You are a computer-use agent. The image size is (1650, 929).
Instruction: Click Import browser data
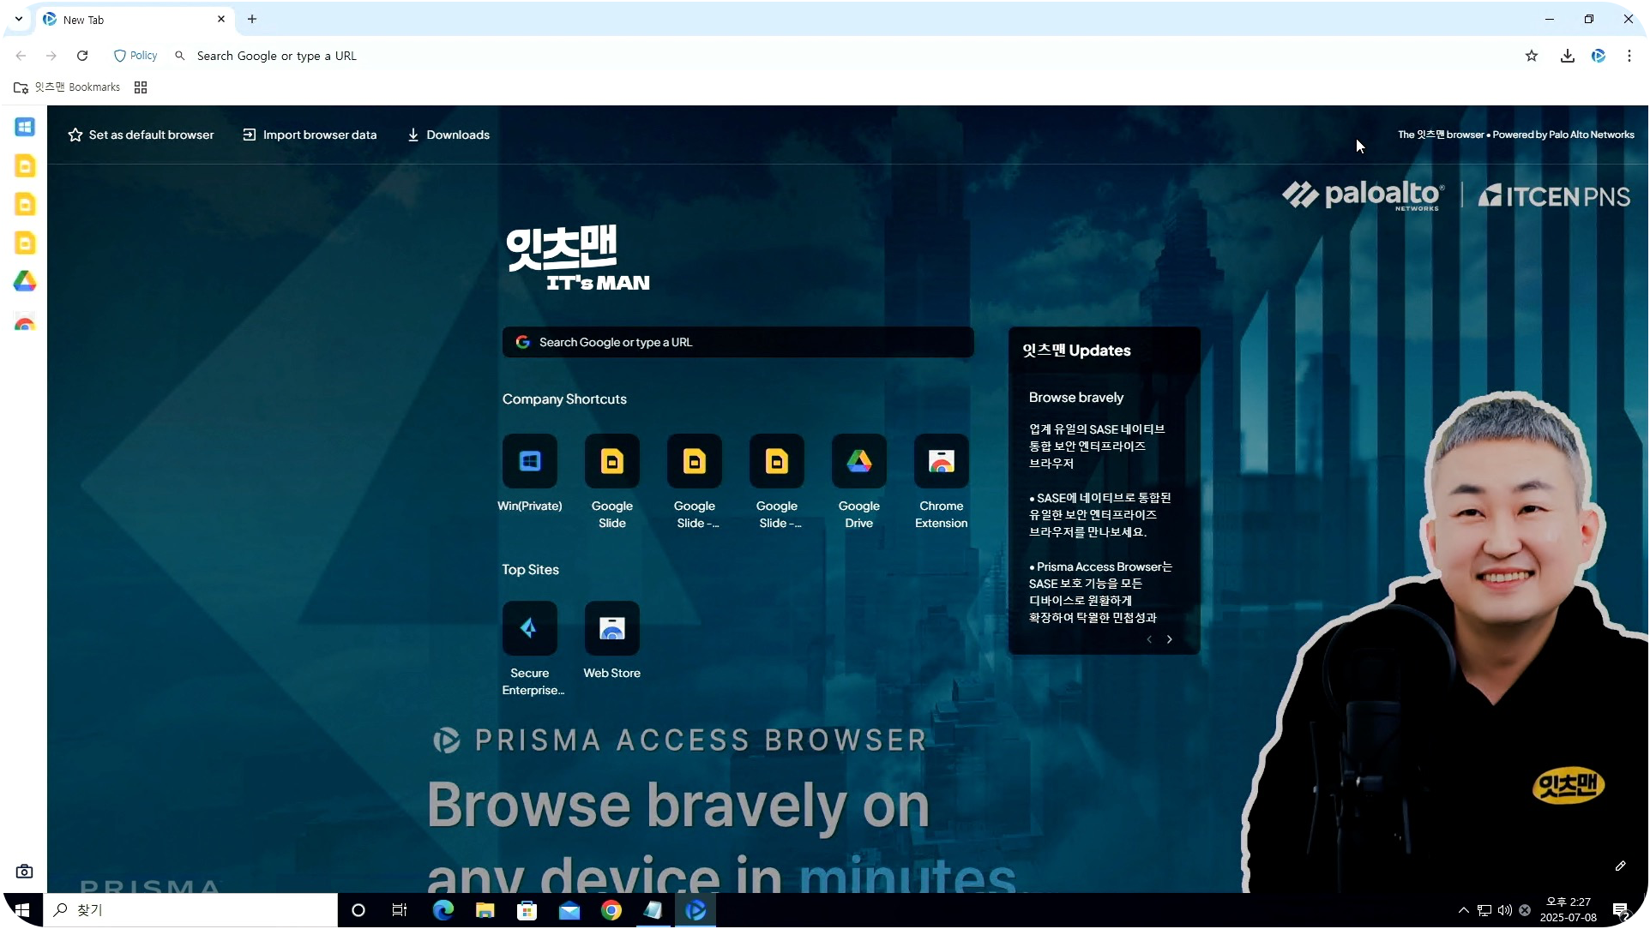click(310, 135)
